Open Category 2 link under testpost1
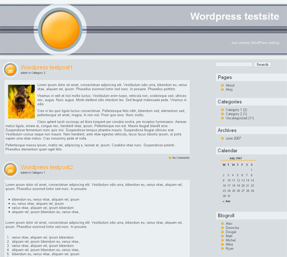The height and width of the screenshot is (257, 287). pos(38,73)
